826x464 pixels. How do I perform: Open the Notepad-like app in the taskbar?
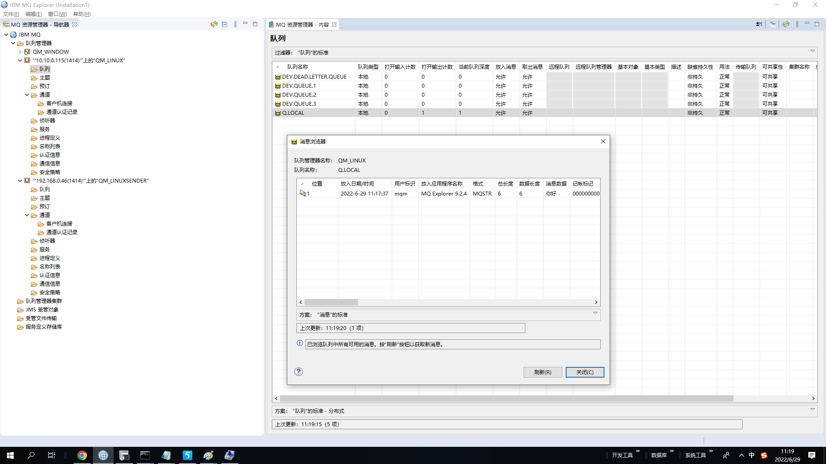point(166,455)
